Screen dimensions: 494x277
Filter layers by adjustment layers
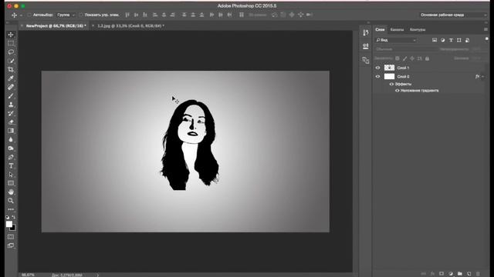tap(442, 40)
